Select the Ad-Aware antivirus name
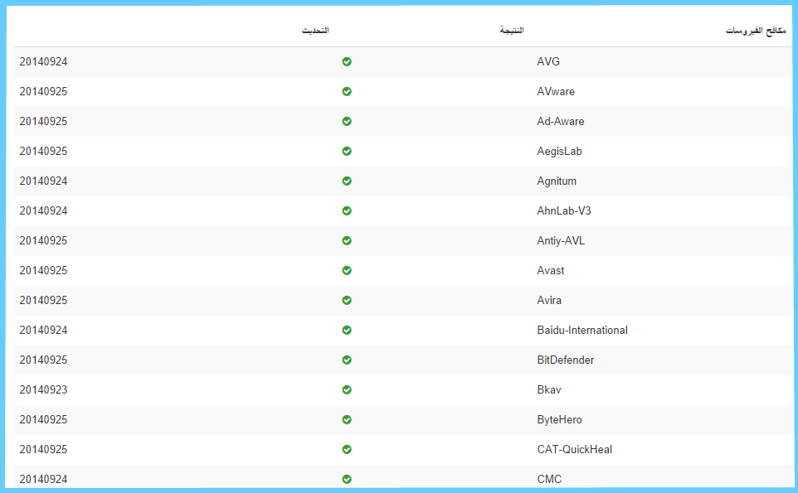Image resolution: width=798 pixels, height=493 pixels. (560, 122)
